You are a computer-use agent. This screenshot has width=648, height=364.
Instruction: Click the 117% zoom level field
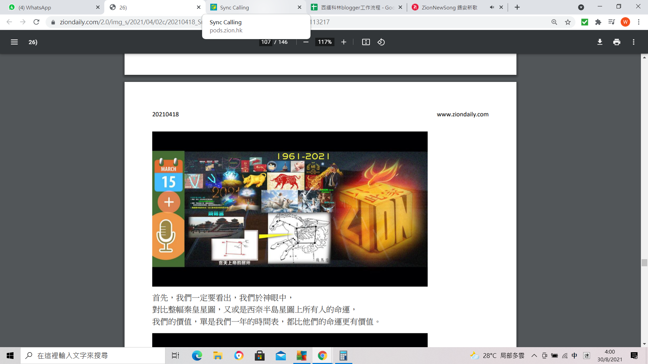tap(325, 42)
